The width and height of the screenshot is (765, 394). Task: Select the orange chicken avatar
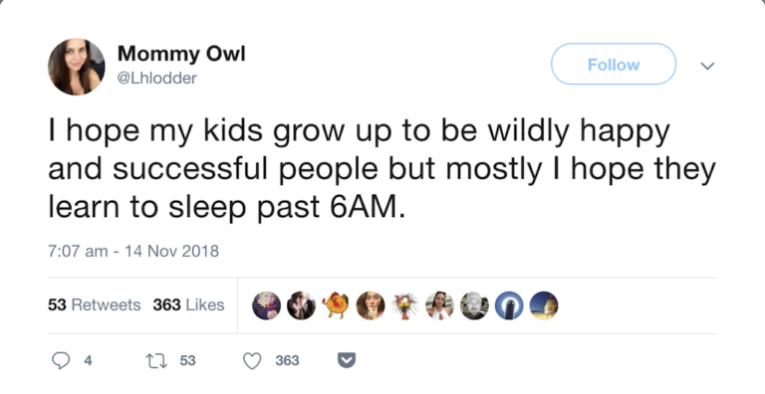336,305
